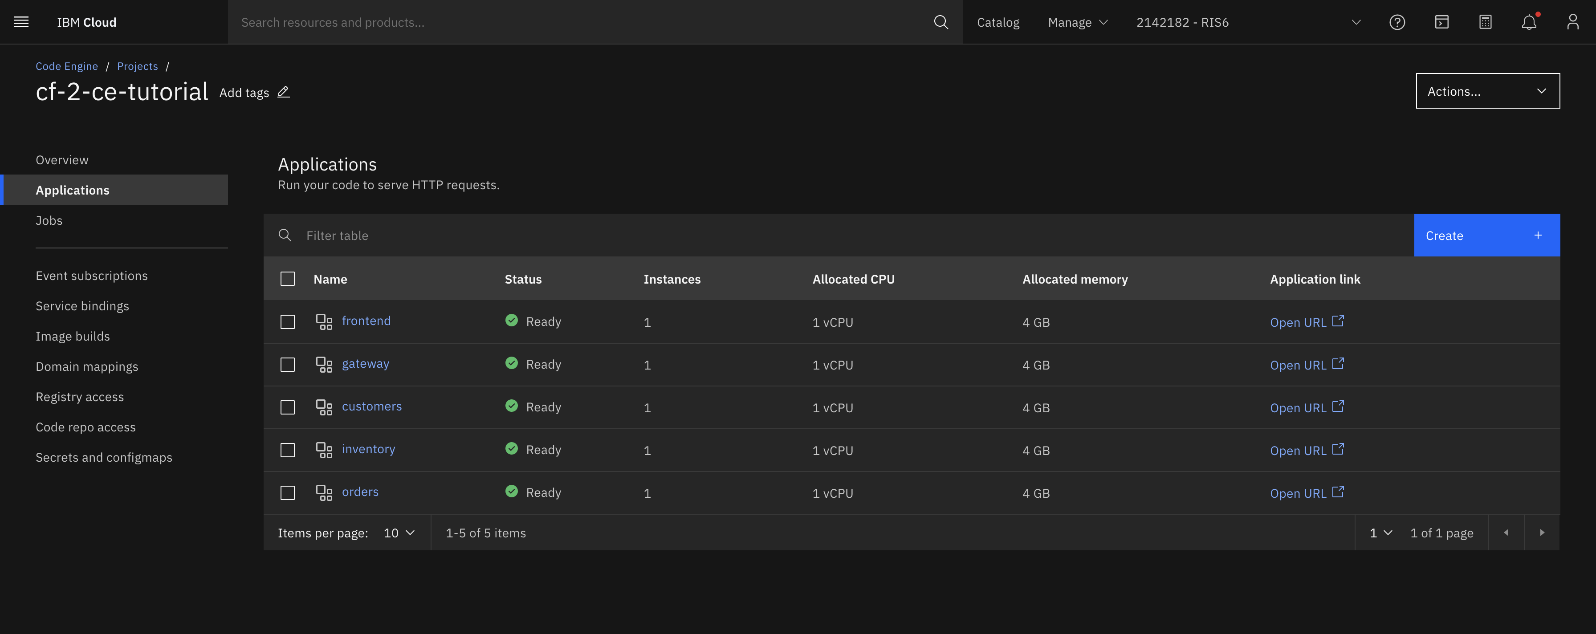Screen dimensions: 1596x634
Task: Click the external link icon in orders row
Action: point(1338,492)
